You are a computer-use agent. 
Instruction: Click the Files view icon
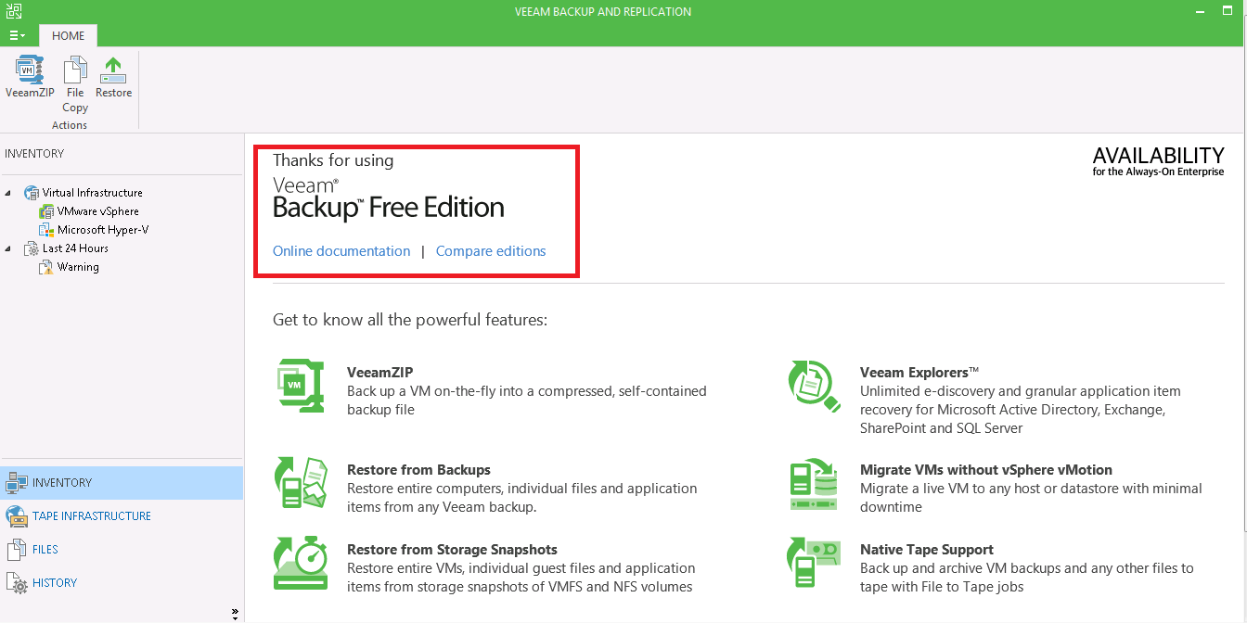point(17,550)
